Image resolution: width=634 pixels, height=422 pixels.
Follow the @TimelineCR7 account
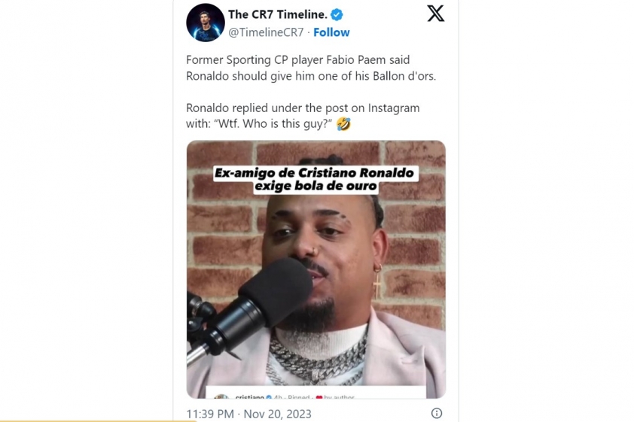(x=331, y=32)
